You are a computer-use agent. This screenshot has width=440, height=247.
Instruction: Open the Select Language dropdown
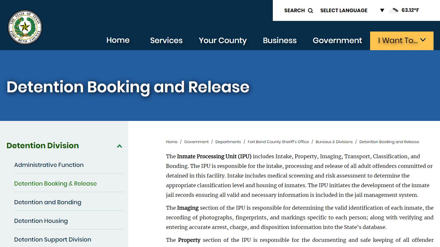(x=344, y=10)
